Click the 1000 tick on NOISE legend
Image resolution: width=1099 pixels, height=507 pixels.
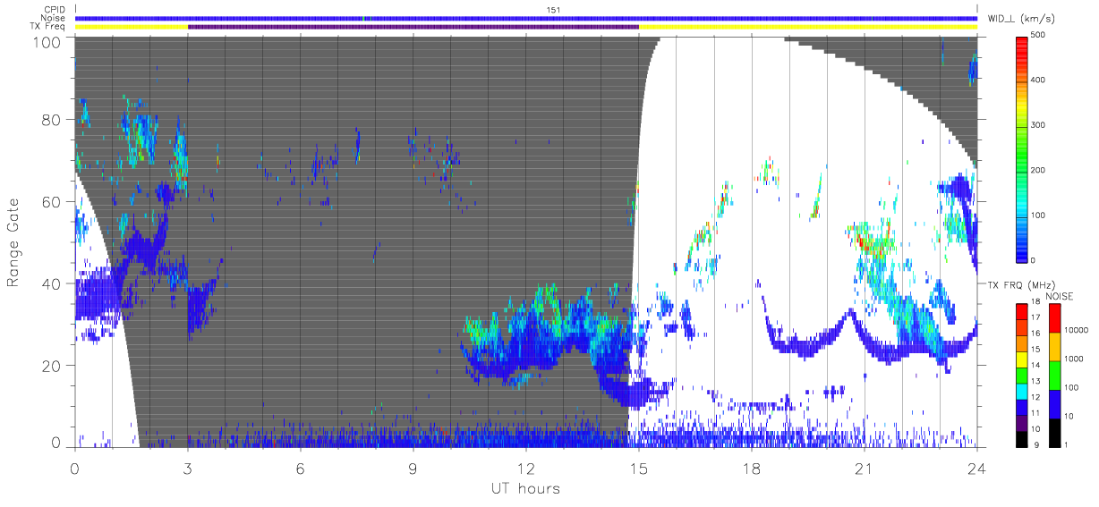[x=1073, y=359]
